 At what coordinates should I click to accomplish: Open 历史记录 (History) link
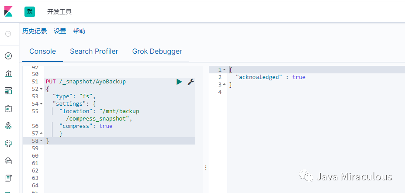35,31
